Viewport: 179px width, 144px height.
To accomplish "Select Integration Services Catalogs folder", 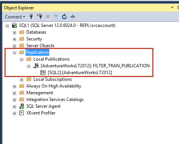I will click(55, 99).
